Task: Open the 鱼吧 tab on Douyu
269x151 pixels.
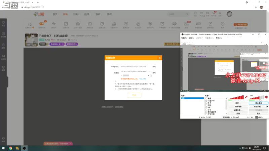Action: pos(109,14)
